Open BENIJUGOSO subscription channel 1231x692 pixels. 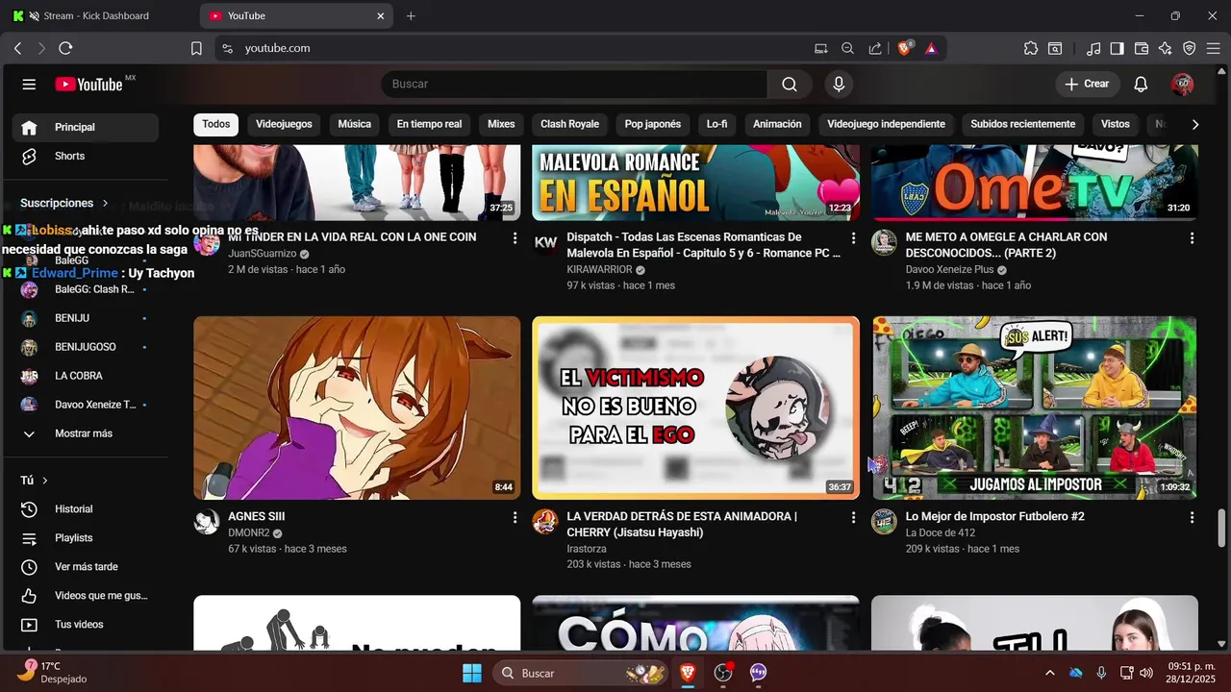85,347
